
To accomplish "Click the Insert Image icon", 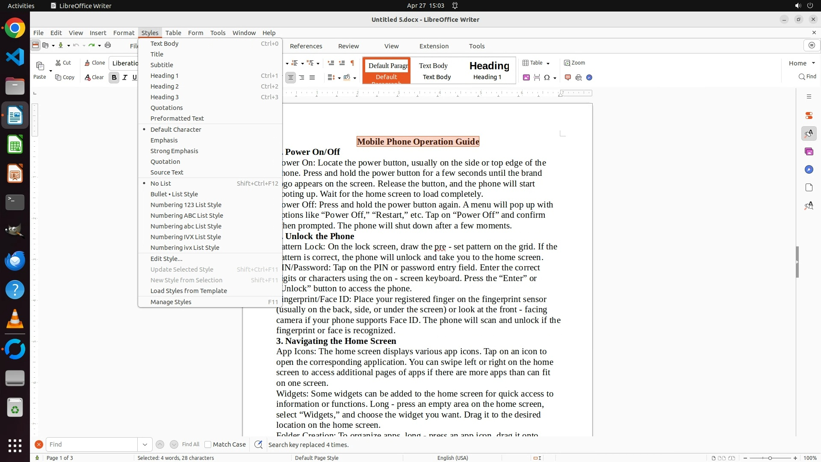I will pos(526,77).
